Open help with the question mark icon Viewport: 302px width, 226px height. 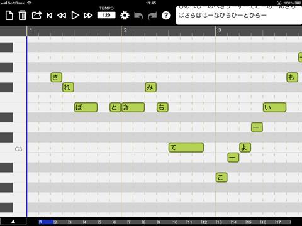coord(166,16)
